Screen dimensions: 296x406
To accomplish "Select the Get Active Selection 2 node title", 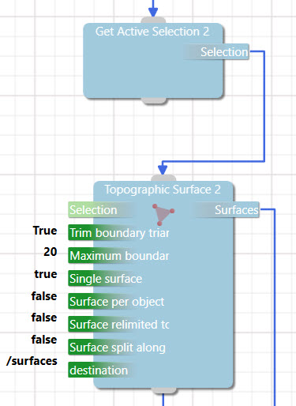I will tap(152, 32).
